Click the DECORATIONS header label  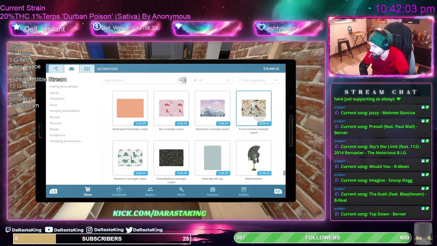coord(107,69)
